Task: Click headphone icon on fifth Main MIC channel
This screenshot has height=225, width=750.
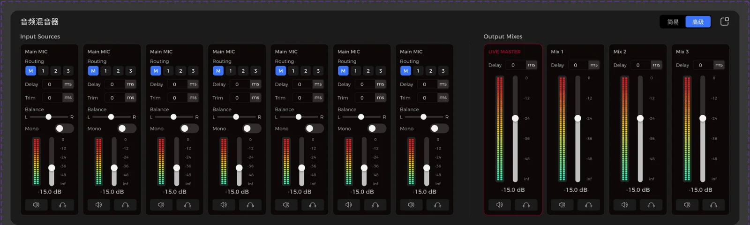Action: point(313,205)
